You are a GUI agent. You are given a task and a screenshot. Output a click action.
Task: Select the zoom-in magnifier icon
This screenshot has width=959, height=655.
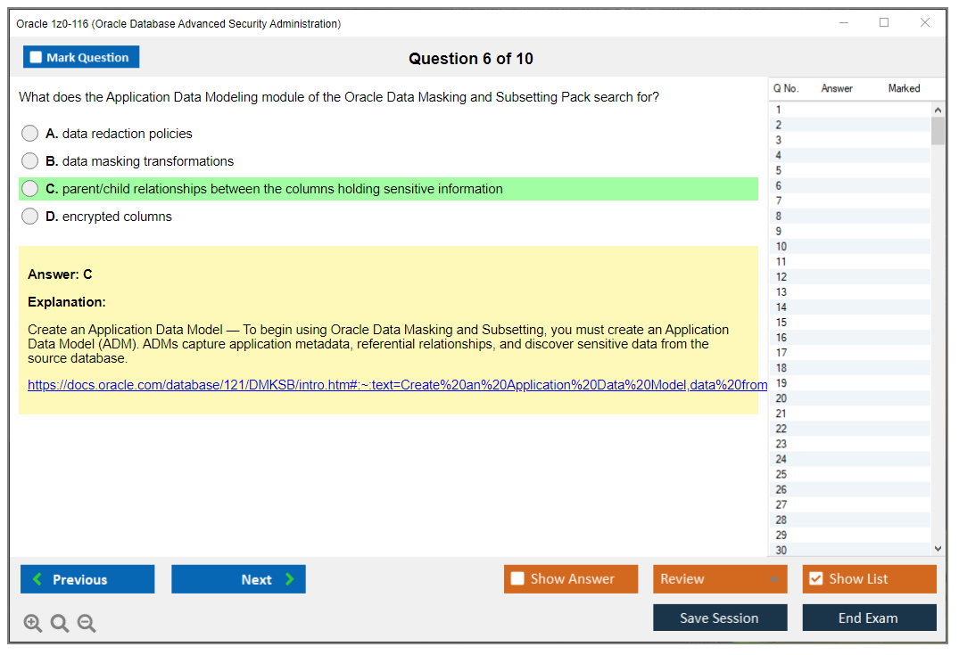click(x=33, y=623)
